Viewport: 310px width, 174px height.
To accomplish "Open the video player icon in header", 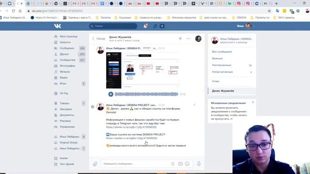I will pos(162,26).
